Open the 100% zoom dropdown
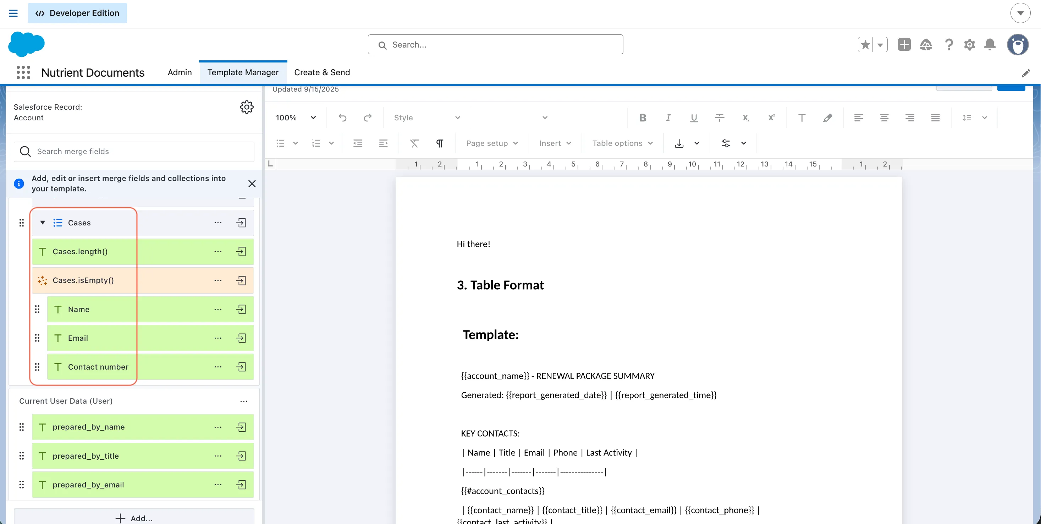The height and width of the screenshot is (524, 1041). pos(296,118)
